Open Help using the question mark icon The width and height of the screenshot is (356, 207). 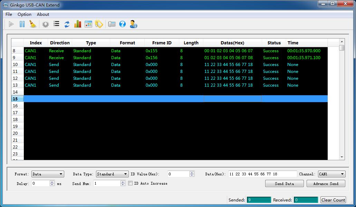coord(123,24)
